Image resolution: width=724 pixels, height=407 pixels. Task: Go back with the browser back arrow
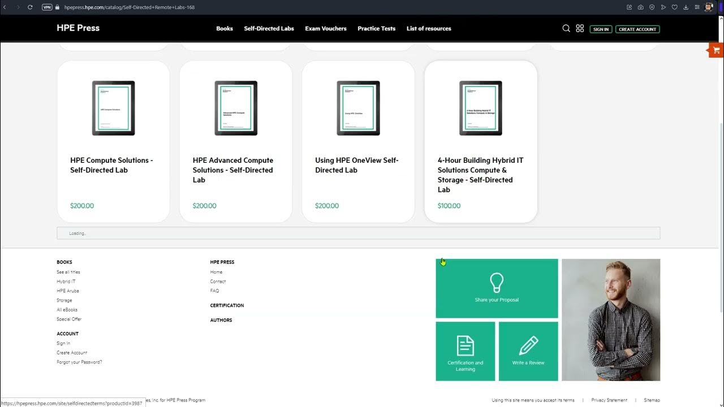[x=5, y=7]
